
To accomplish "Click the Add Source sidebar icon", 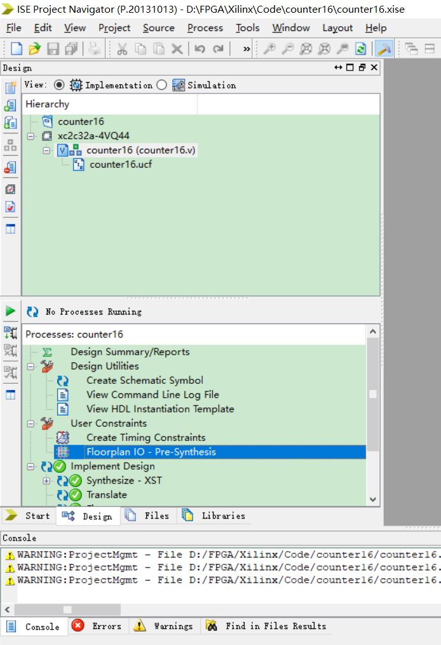I will click(10, 105).
